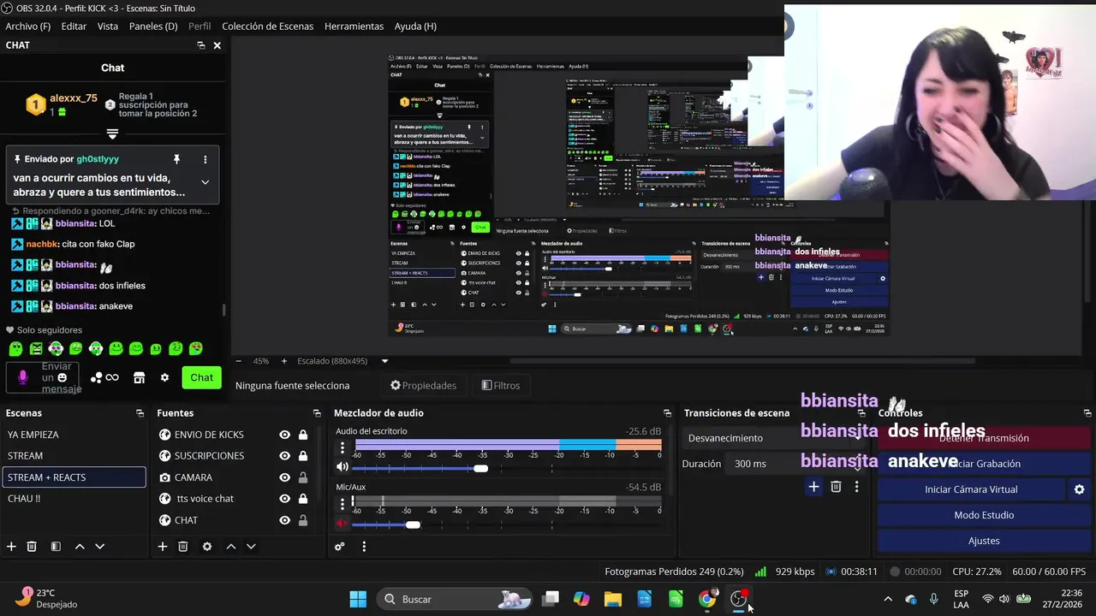The height and width of the screenshot is (616, 1096).
Task: Select the CHAU !! scene
Action: pyautogui.click(x=74, y=499)
